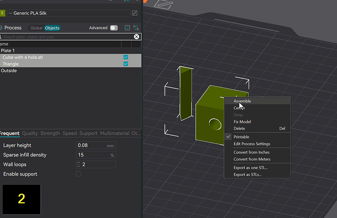This screenshot has height=218, width=337.
Task: Toggle the Advanced mode switch
Action: pyautogui.click(x=114, y=28)
